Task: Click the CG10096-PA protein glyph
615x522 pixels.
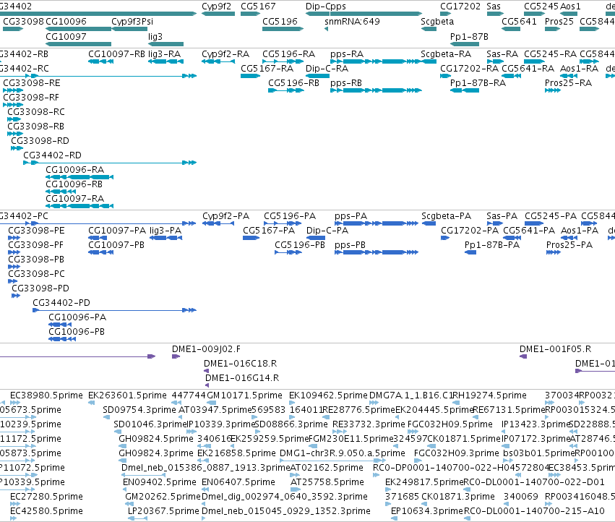Action: pos(60,325)
